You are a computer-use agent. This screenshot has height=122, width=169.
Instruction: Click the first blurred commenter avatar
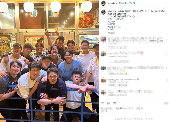click(x=103, y=40)
